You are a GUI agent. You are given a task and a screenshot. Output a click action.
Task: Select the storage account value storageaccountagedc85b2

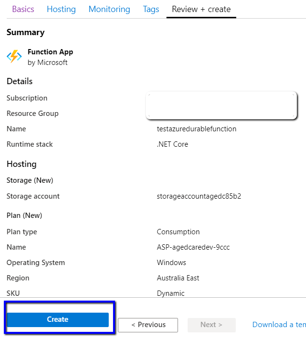[199, 196]
